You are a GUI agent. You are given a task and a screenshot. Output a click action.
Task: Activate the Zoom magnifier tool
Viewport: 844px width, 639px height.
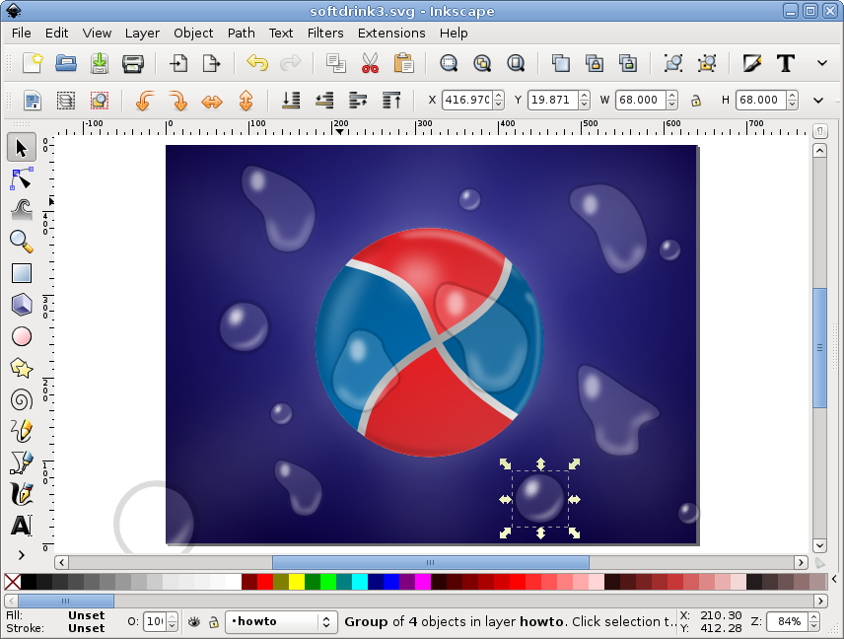(x=22, y=242)
